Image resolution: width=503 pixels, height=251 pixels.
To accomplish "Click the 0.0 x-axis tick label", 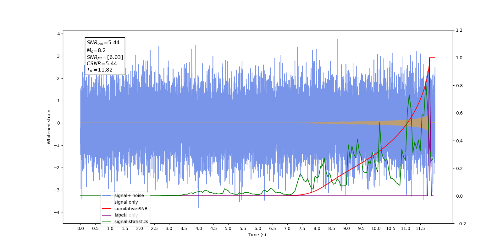I will (x=80, y=228).
